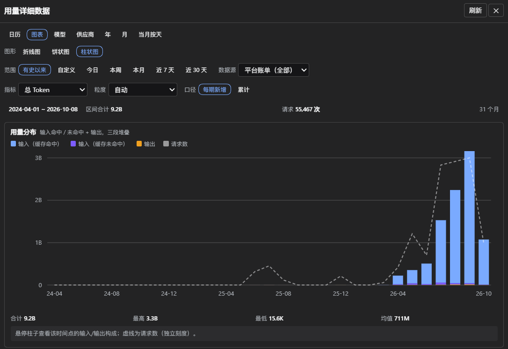
Task: Select the 月 view tab
Action: [125, 34]
